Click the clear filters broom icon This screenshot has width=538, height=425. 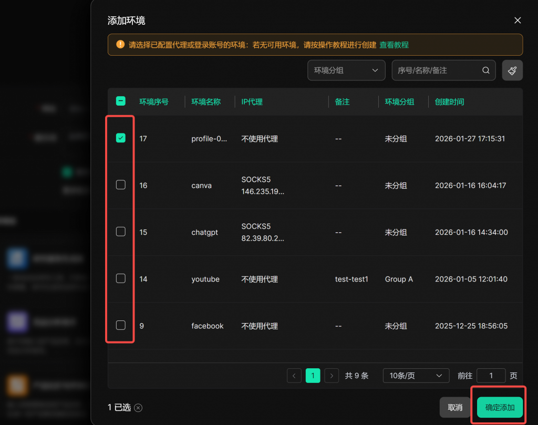[512, 70]
